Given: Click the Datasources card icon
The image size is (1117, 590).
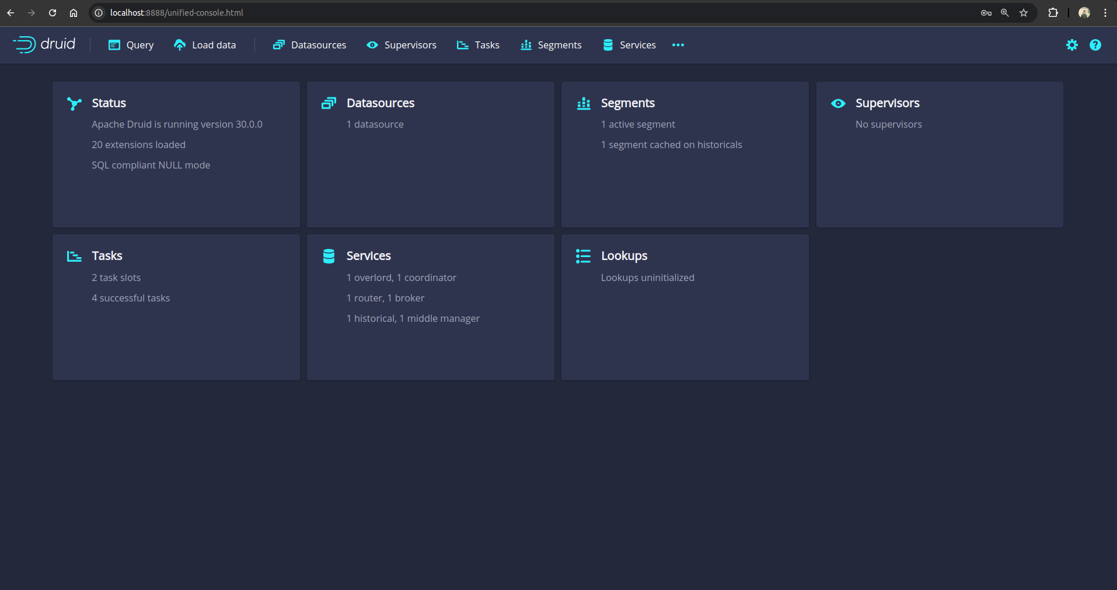Looking at the screenshot, I should pos(329,103).
